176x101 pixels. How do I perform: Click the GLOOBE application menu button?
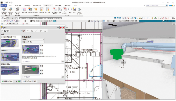click(x=4, y=5)
